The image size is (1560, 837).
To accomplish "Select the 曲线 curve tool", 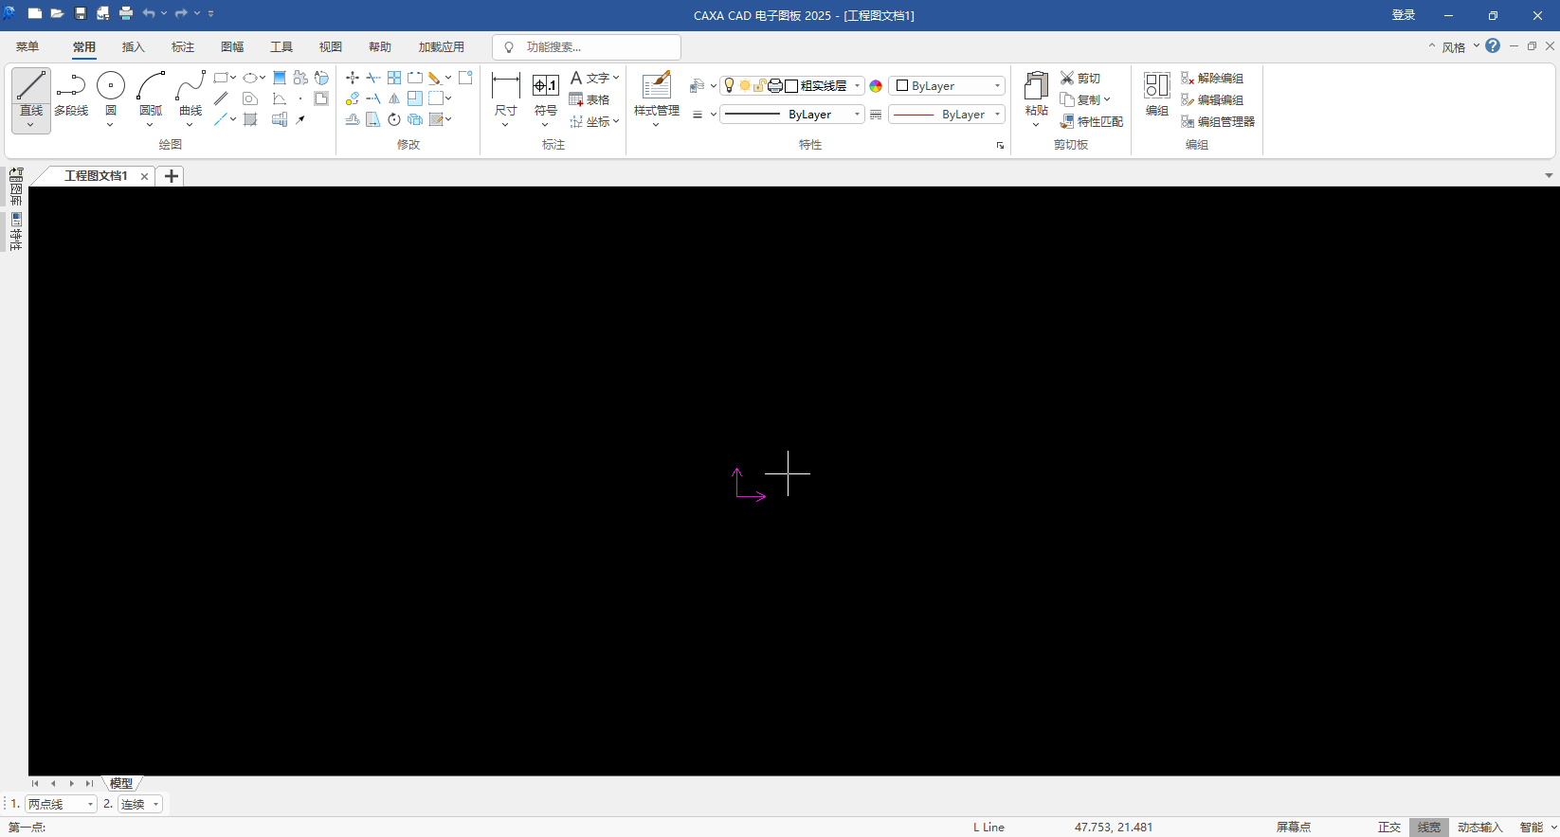I will 190,91.
